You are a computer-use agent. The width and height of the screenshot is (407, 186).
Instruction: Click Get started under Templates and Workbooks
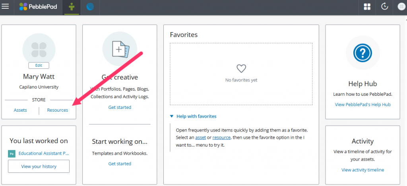pyautogui.click(x=120, y=163)
